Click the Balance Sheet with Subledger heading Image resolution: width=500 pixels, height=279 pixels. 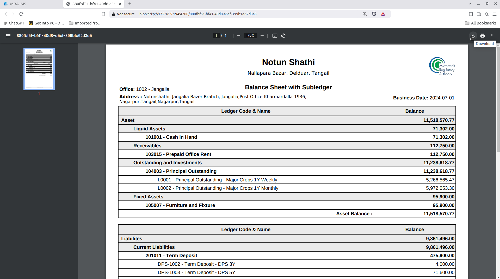click(288, 87)
